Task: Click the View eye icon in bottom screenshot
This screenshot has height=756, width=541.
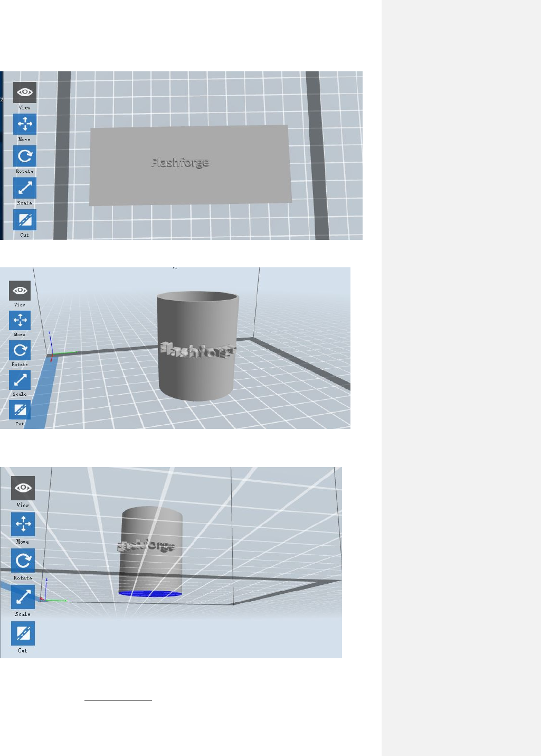Action: coord(23,488)
